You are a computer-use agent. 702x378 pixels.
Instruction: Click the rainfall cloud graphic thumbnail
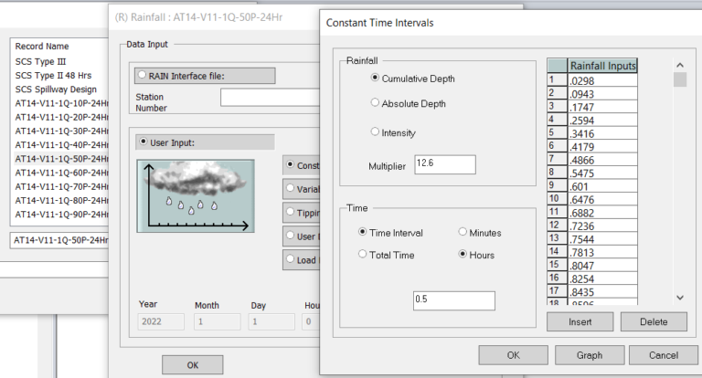(x=196, y=195)
